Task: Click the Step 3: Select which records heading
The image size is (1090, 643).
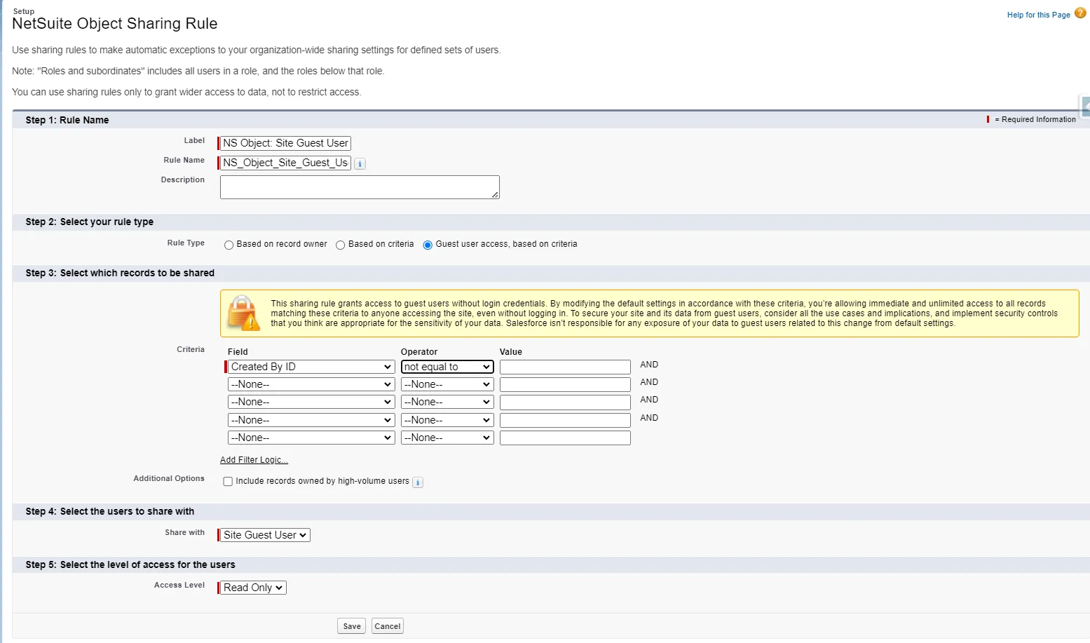Action: [x=120, y=273]
